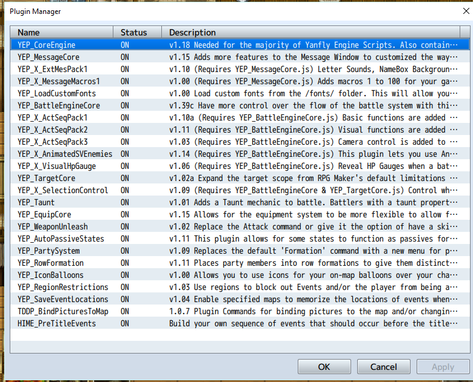Click the Status column header
This screenshot has width=473, height=382.
[x=137, y=32]
